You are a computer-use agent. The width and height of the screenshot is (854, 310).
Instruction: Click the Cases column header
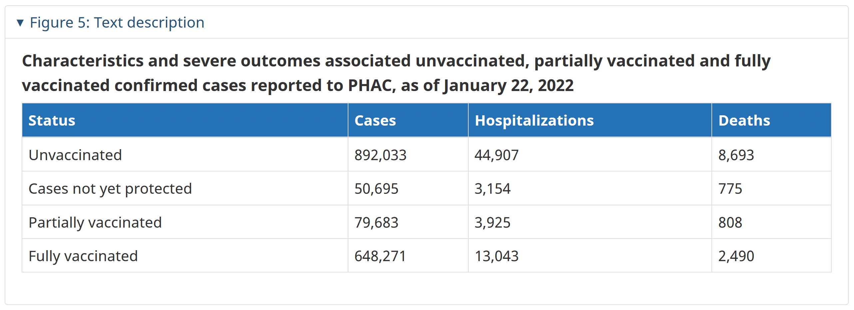(x=375, y=120)
